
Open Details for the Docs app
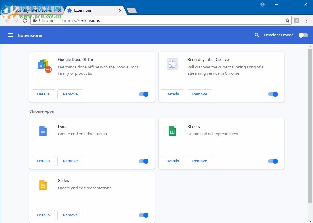pyautogui.click(x=43, y=161)
